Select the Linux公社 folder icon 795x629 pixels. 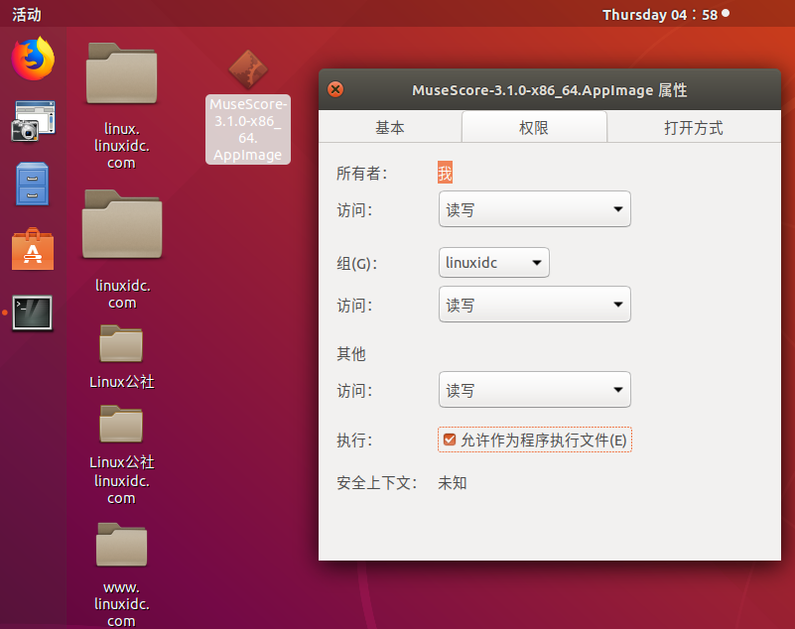121,343
